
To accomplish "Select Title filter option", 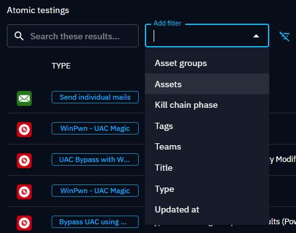I will [207, 168].
